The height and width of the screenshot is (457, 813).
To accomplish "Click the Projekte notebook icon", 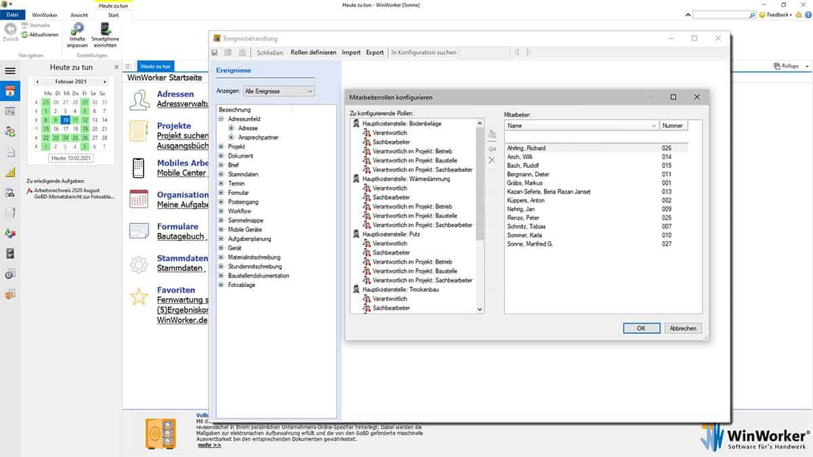I will pos(139,131).
